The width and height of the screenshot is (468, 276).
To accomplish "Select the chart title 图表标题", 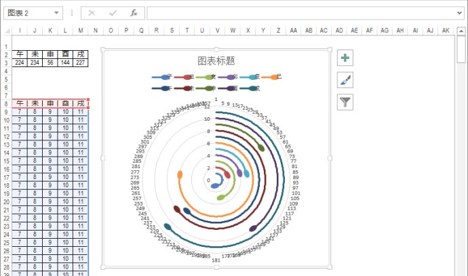I will click(216, 61).
